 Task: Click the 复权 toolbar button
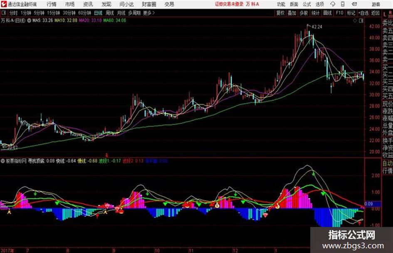280,13
